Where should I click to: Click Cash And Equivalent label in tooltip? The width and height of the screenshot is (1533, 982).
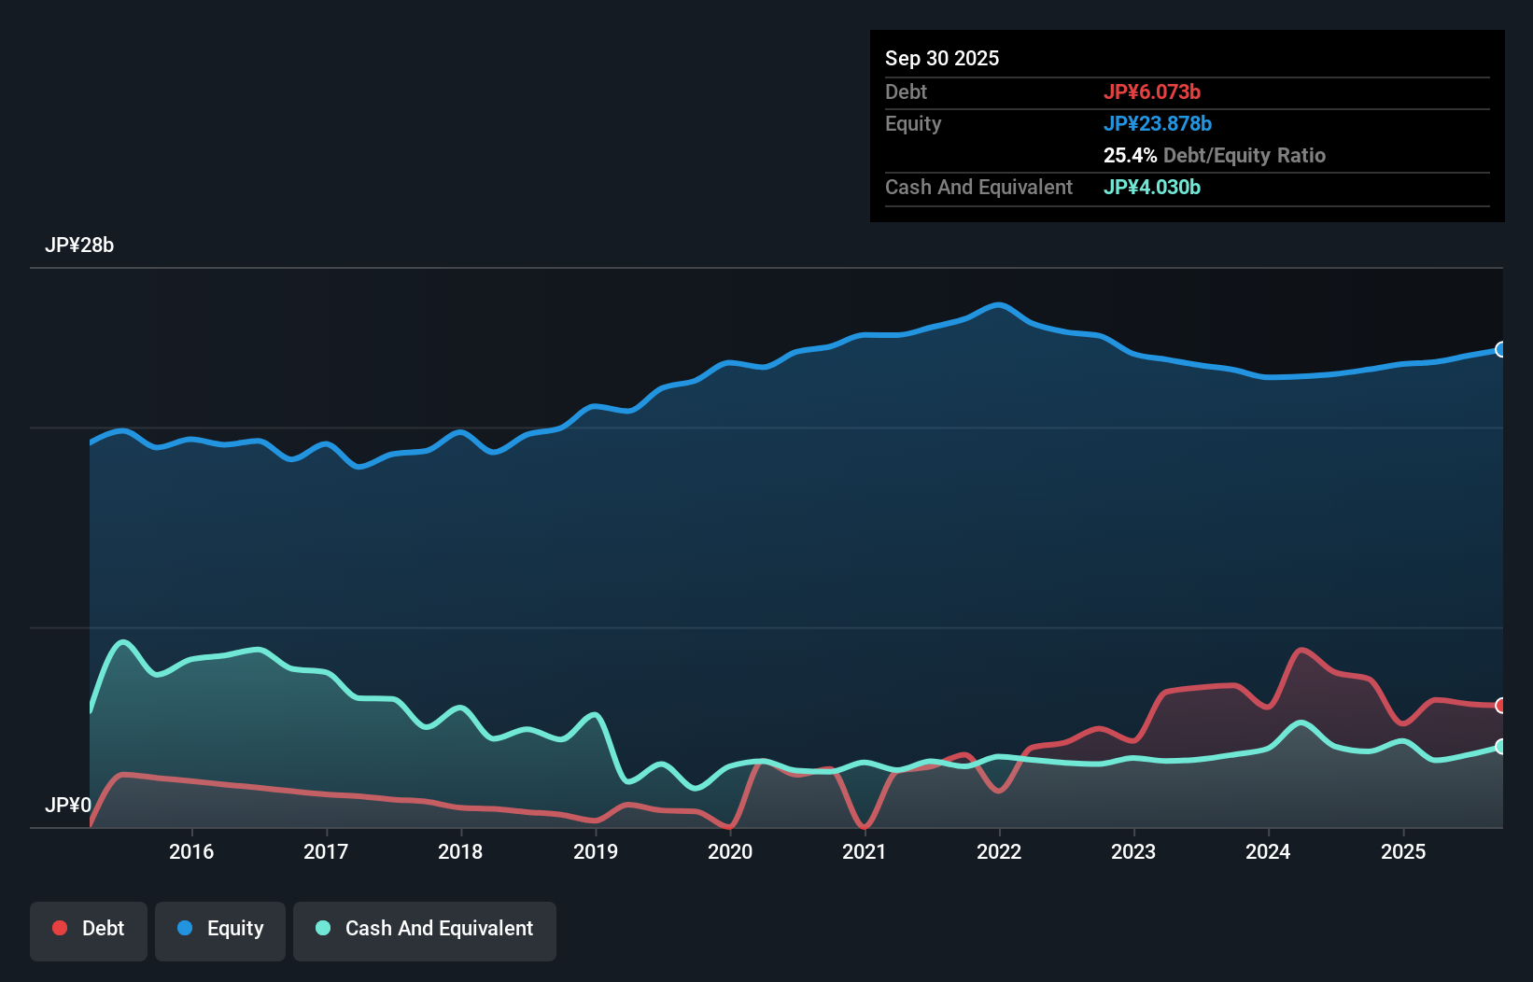978,187
